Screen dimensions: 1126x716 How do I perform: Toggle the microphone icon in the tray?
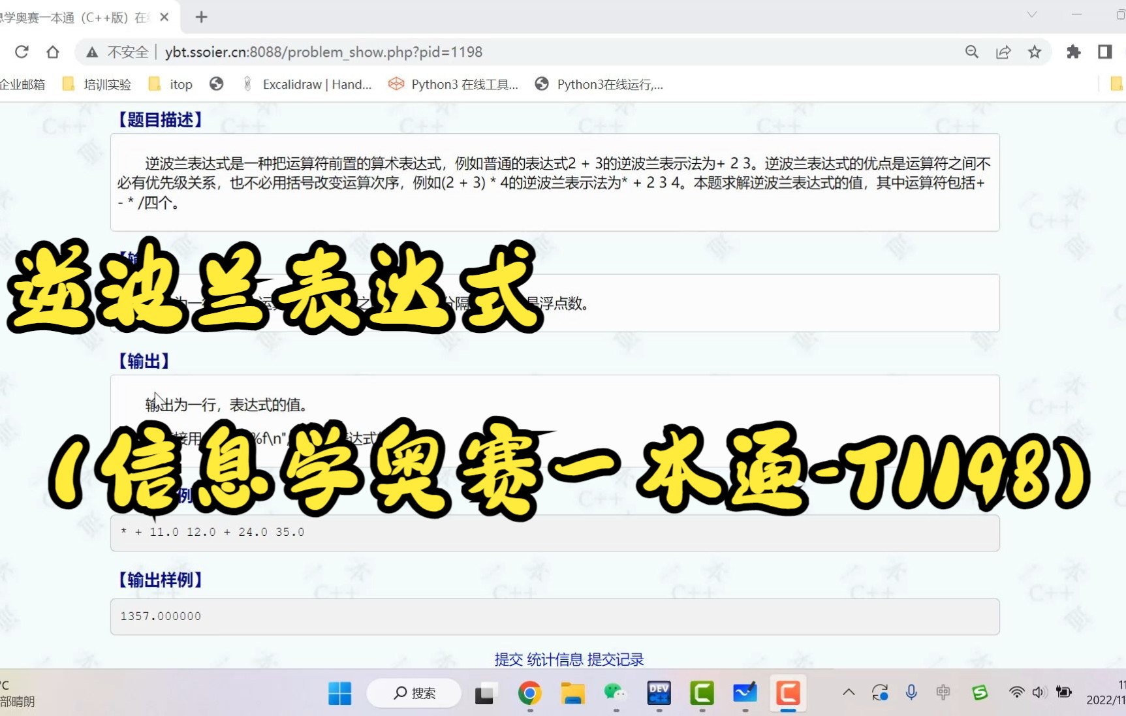tap(911, 693)
